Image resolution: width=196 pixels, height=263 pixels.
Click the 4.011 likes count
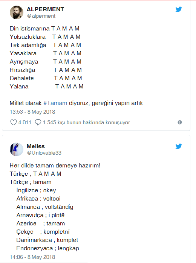25,122
